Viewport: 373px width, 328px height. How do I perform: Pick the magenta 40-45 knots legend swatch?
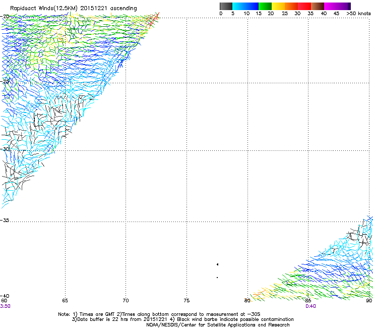(331, 6)
